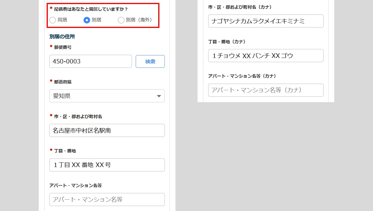The height and width of the screenshot is (211, 373).
Task: Select the 別居 radio option
Action: click(x=87, y=20)
